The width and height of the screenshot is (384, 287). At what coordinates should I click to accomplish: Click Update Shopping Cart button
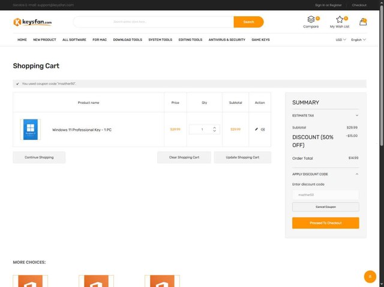[x=242, y=157]
